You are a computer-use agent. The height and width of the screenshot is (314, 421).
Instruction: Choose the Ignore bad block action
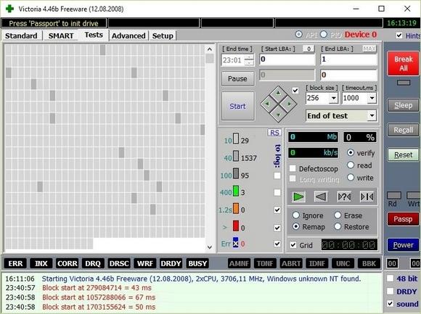[295, 215]
